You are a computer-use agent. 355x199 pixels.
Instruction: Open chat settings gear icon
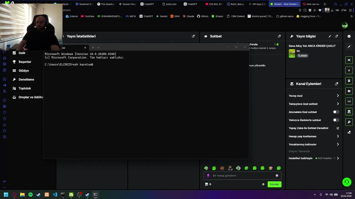[x=263, y=184]
